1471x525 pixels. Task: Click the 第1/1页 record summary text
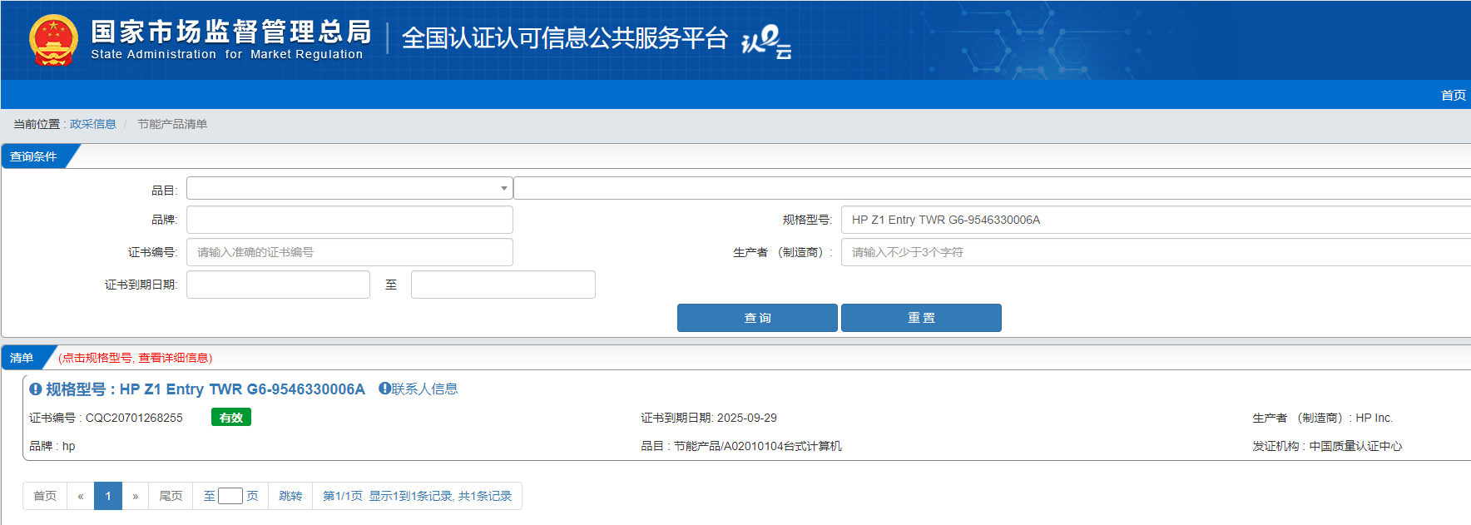click(x=418, y=496)
